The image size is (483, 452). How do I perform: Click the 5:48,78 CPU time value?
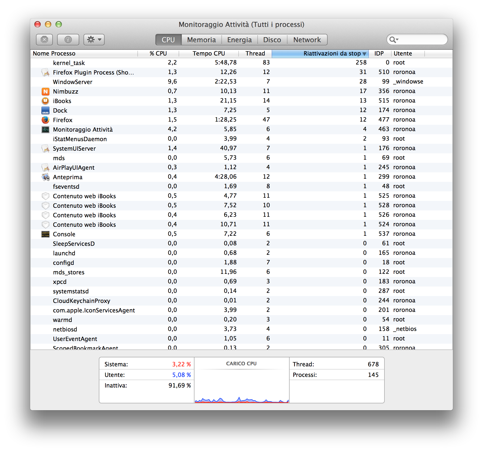[226, 63]
